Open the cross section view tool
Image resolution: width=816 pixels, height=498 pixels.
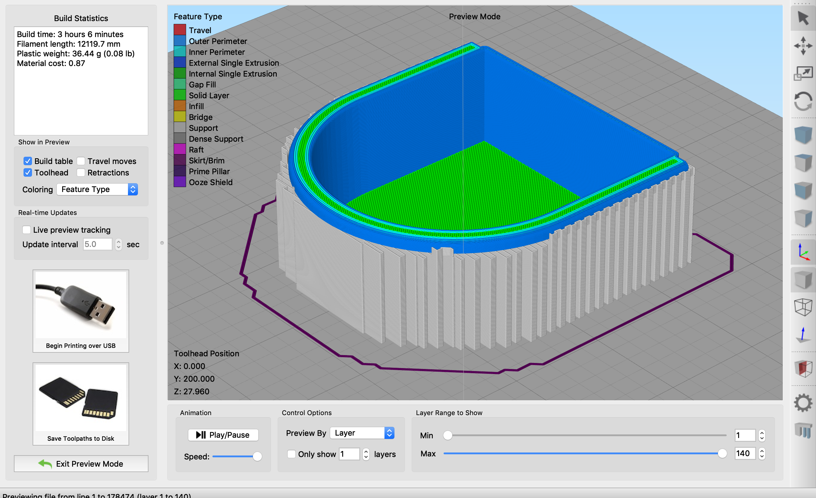[803, 369]
